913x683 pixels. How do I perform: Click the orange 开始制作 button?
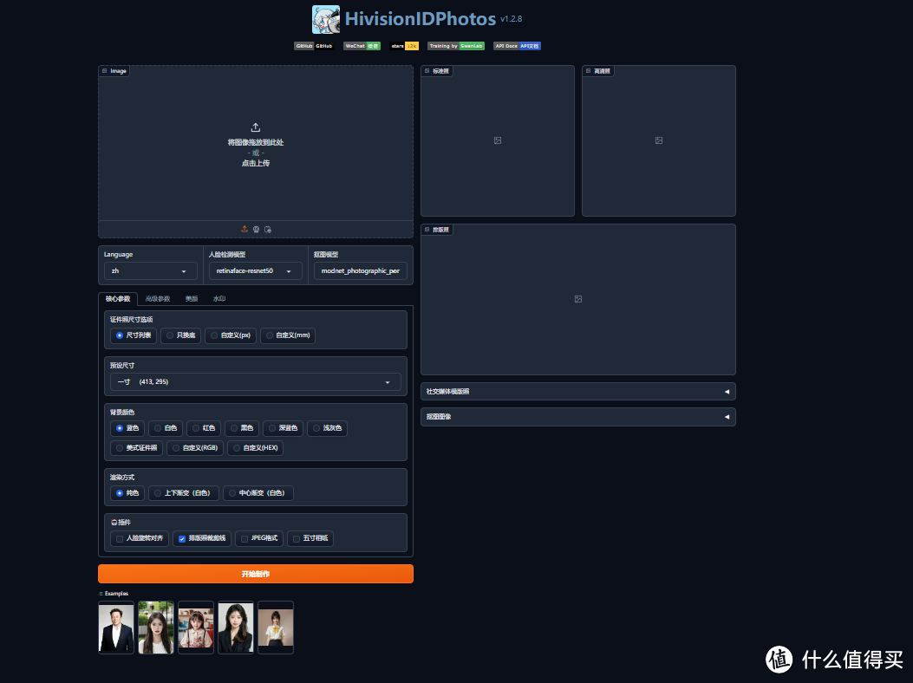click(x=255, y=573)
